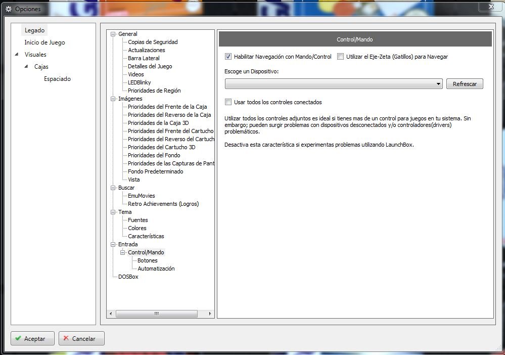Select Prioridades del Frente de la Caja
The width and height of the screenshot is (505, 355).
[x=167, y=107]
